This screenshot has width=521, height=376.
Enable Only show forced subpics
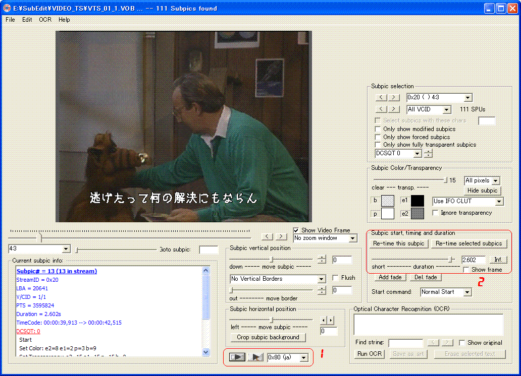click(x=378, y=137)
